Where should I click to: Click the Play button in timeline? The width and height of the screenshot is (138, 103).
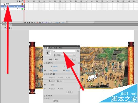pos(30,22)
